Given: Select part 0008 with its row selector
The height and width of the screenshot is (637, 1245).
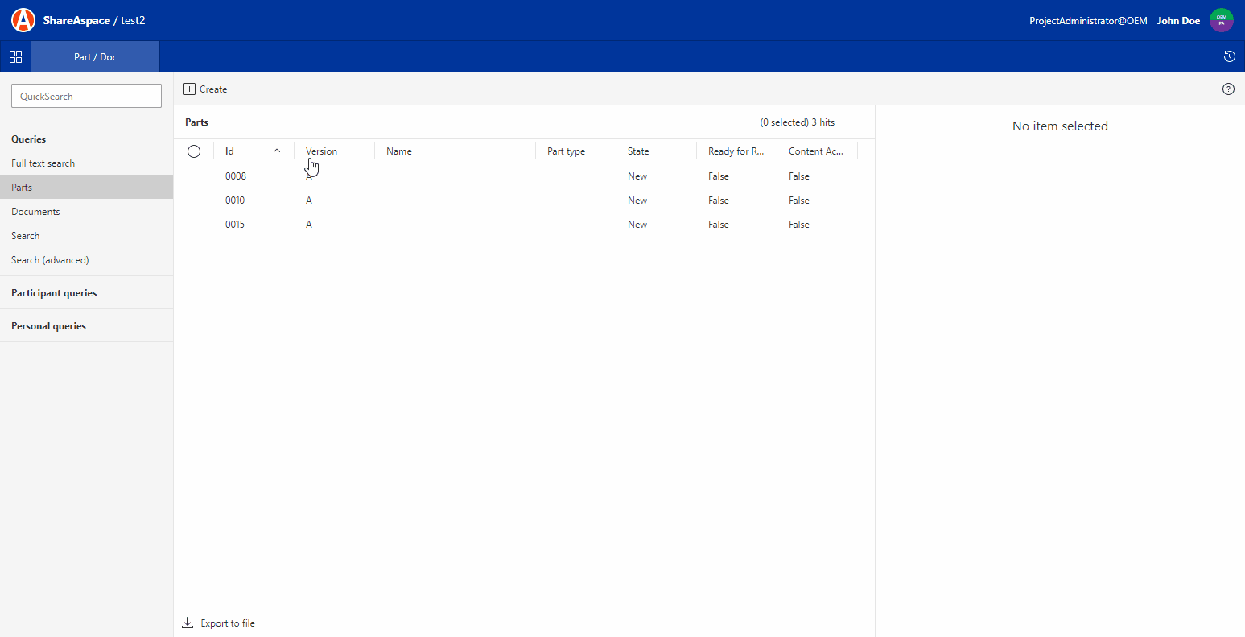Looking at the screenshot, I should point(194,176).
